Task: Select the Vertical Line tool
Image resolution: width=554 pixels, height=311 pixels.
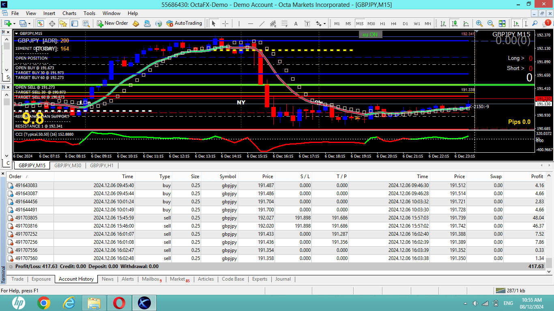Action: click(x=239, y=23)
